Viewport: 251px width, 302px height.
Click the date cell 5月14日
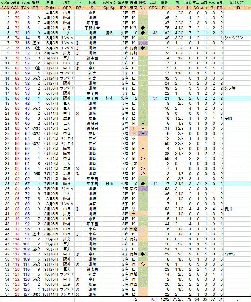click(51, 53)
